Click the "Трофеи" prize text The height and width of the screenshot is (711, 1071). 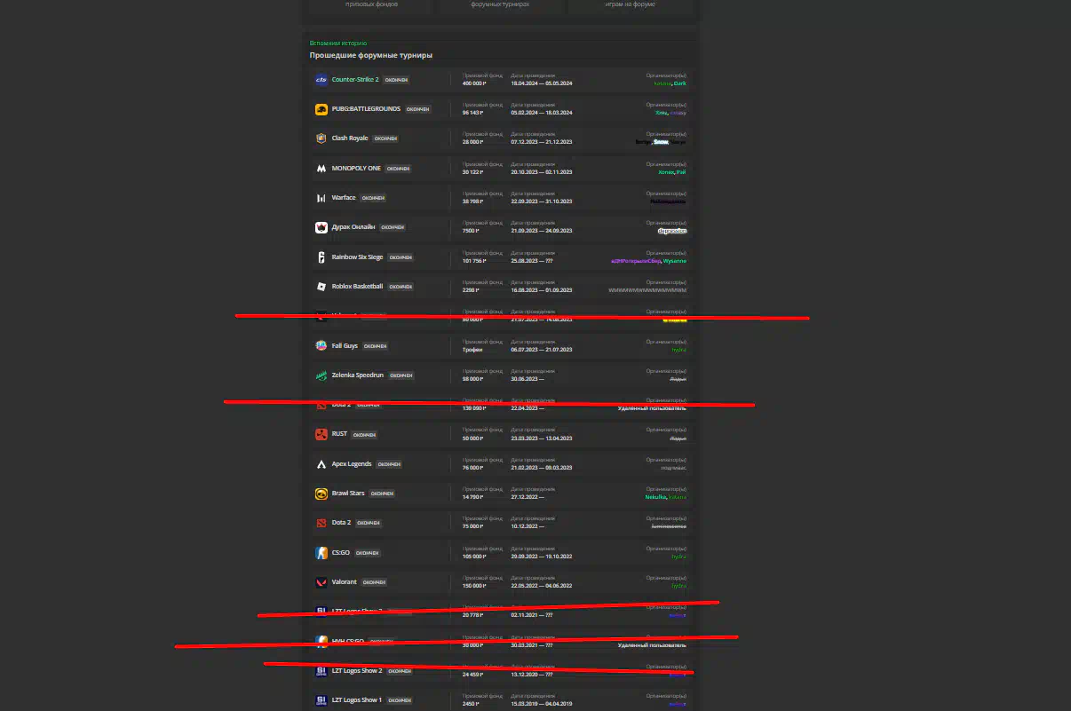pyautogui.click(x=472, y=350)
